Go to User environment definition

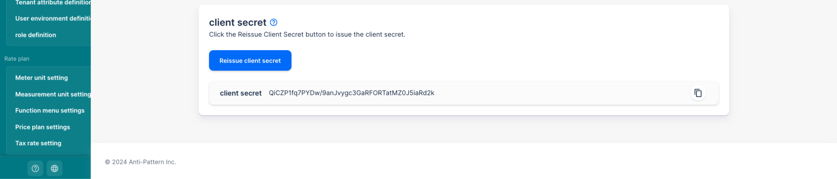click(x=53, y=19)
